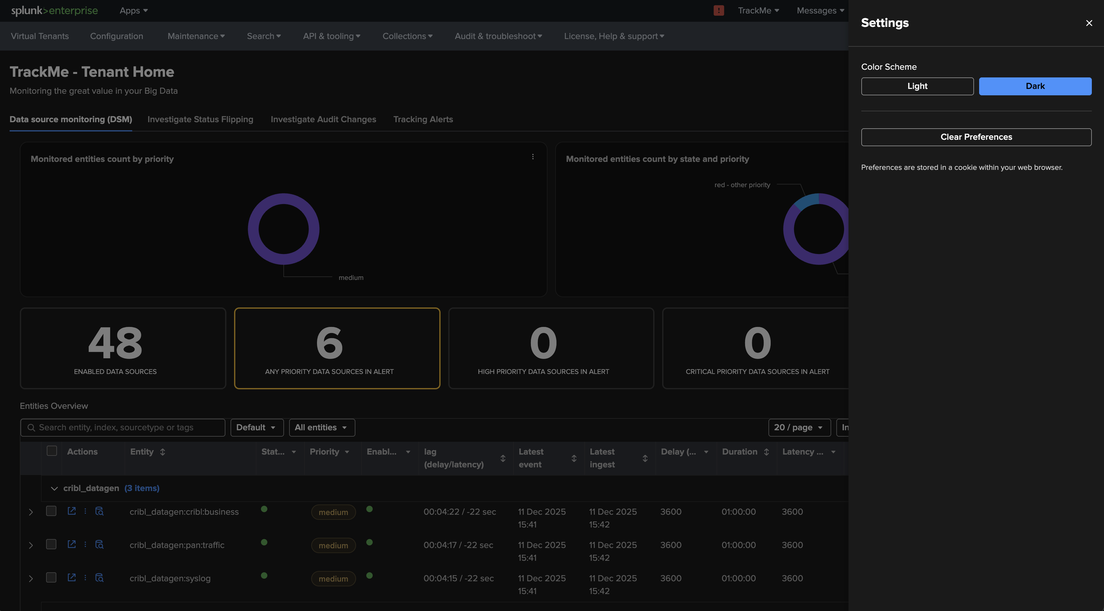Collapse the cribl_datagen group chevron
This screenshot has height=611, width=1104.
point(54,488)
